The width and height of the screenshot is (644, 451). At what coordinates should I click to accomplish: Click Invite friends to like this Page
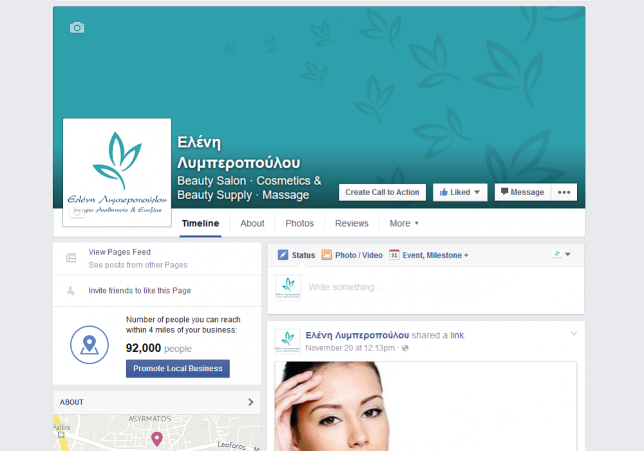pos(140,291)
